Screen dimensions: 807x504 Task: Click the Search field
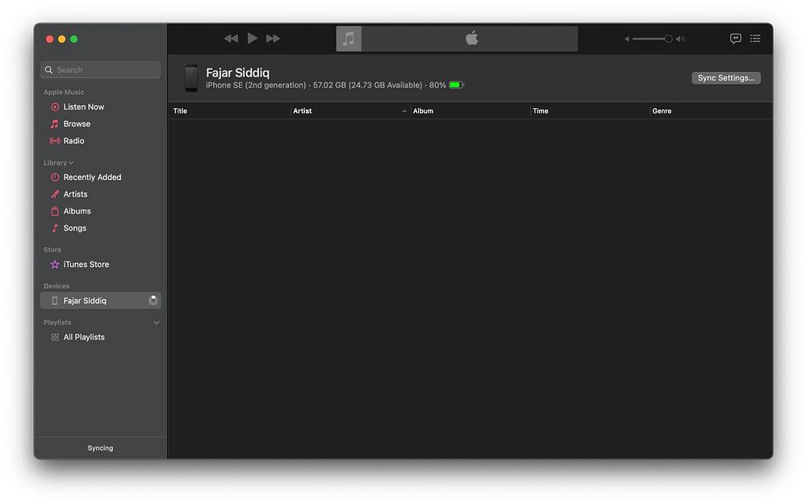pyautogui.click(x=100, y=70)
